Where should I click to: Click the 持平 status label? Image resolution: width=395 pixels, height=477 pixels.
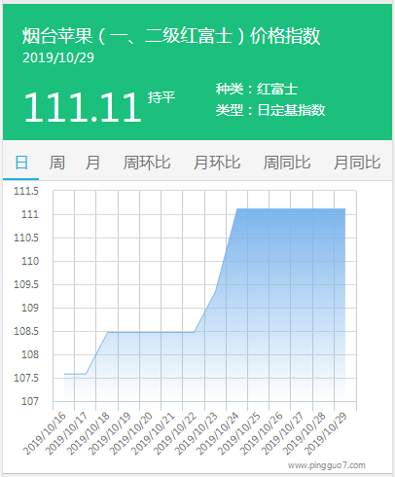pyautogui.click(x=162, y=97)
